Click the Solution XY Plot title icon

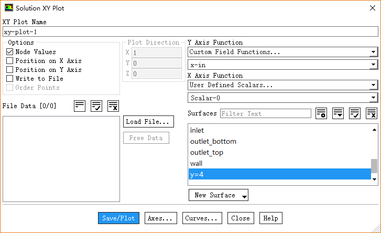pyautogui.click(x=9, y=8)
